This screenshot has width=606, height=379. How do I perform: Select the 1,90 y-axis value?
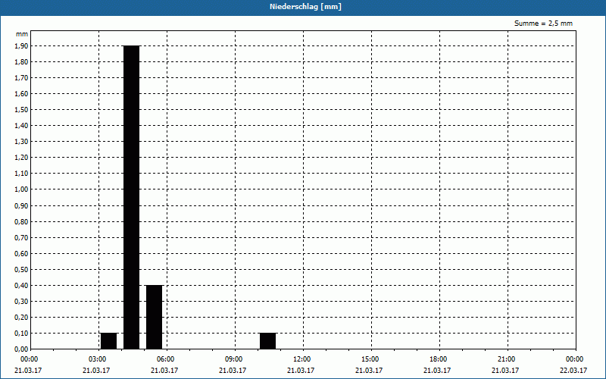tap(21, 46)
